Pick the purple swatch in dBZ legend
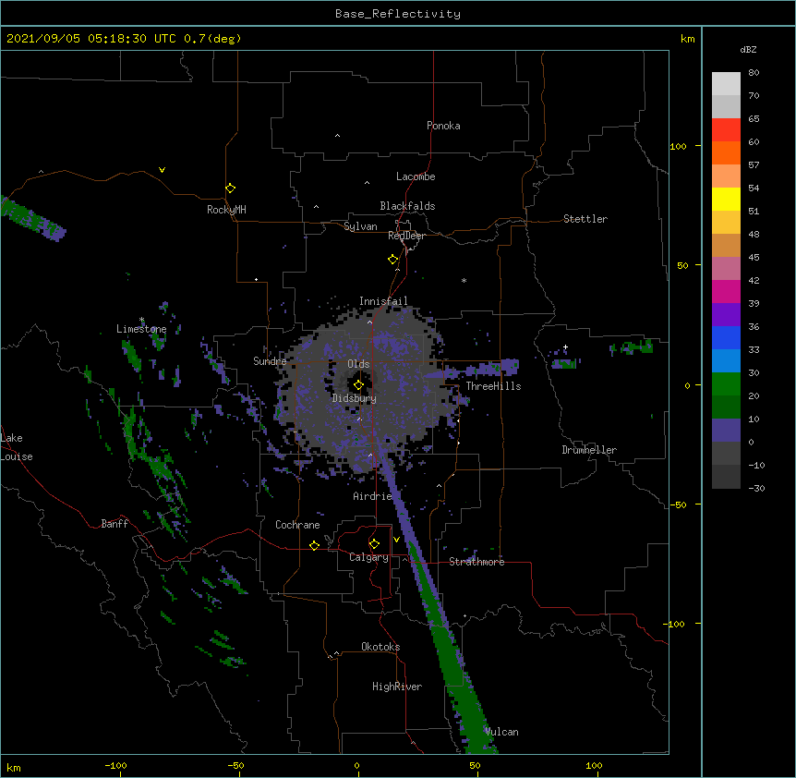 tap(726, 315)
